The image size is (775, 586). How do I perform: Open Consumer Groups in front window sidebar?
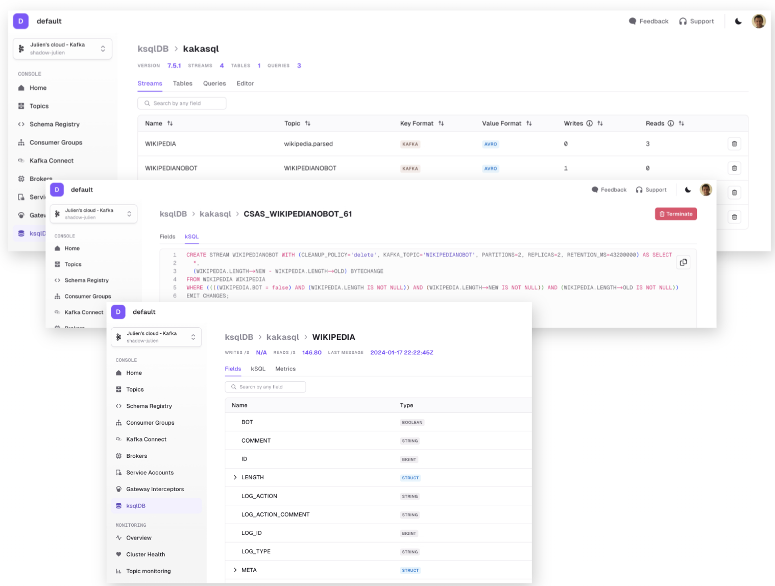pos(156,423)
